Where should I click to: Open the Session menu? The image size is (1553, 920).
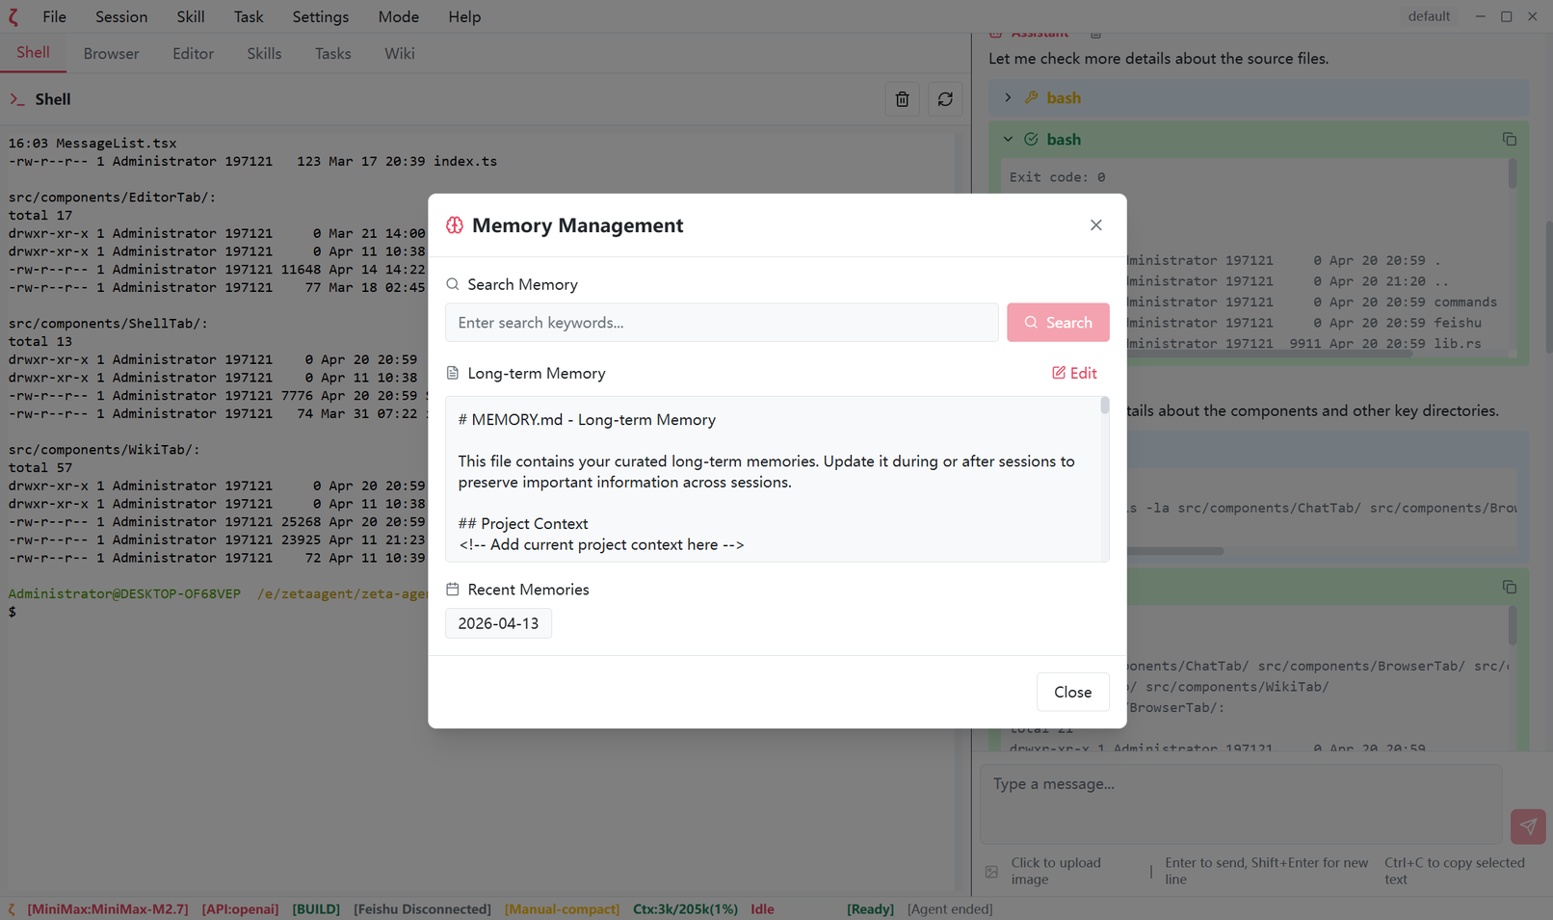coord(120,16)
